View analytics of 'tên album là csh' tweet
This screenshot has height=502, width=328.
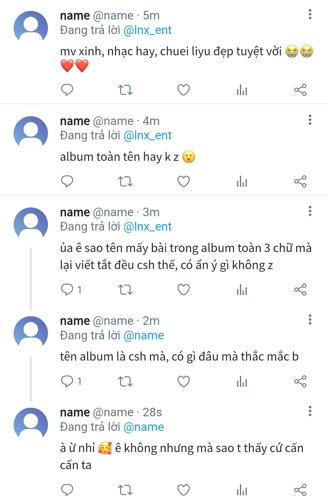pos(242,381)
